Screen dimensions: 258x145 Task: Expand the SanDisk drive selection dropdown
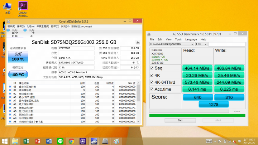coord(192,44)
